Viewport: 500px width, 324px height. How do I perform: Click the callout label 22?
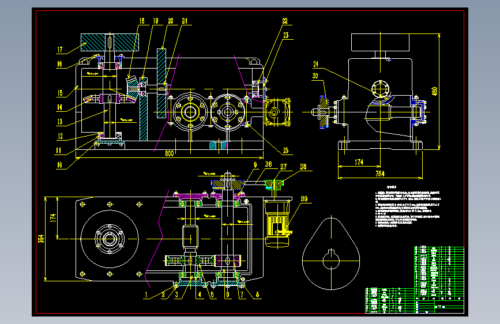click(285, 21)
